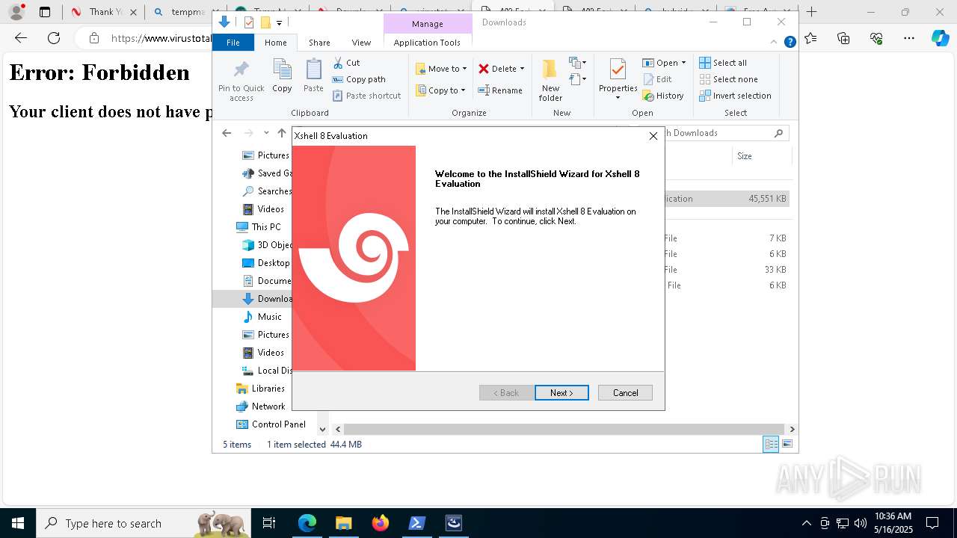Click Select none in ribbon

click(x=728, y=79)
